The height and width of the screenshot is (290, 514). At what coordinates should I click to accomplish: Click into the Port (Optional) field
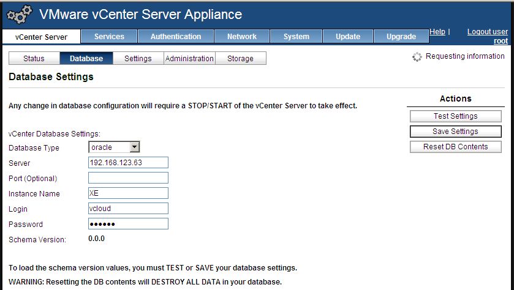click(x=128, y=178)
